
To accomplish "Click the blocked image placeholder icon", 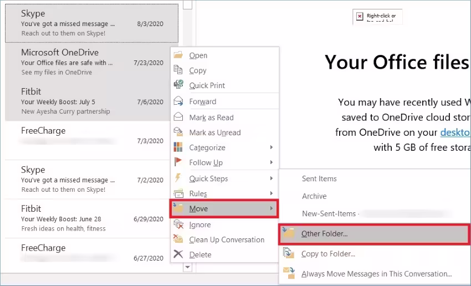I will (360, 16).
